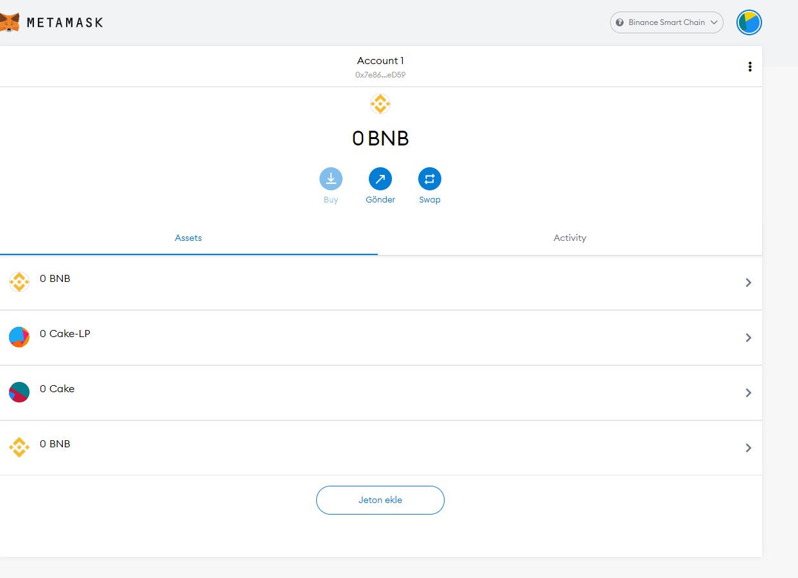Screen dimensions: 798x578
Task: Click the BNB icon in first asset row
Action: pyautogui.click(x=19, y=282)
